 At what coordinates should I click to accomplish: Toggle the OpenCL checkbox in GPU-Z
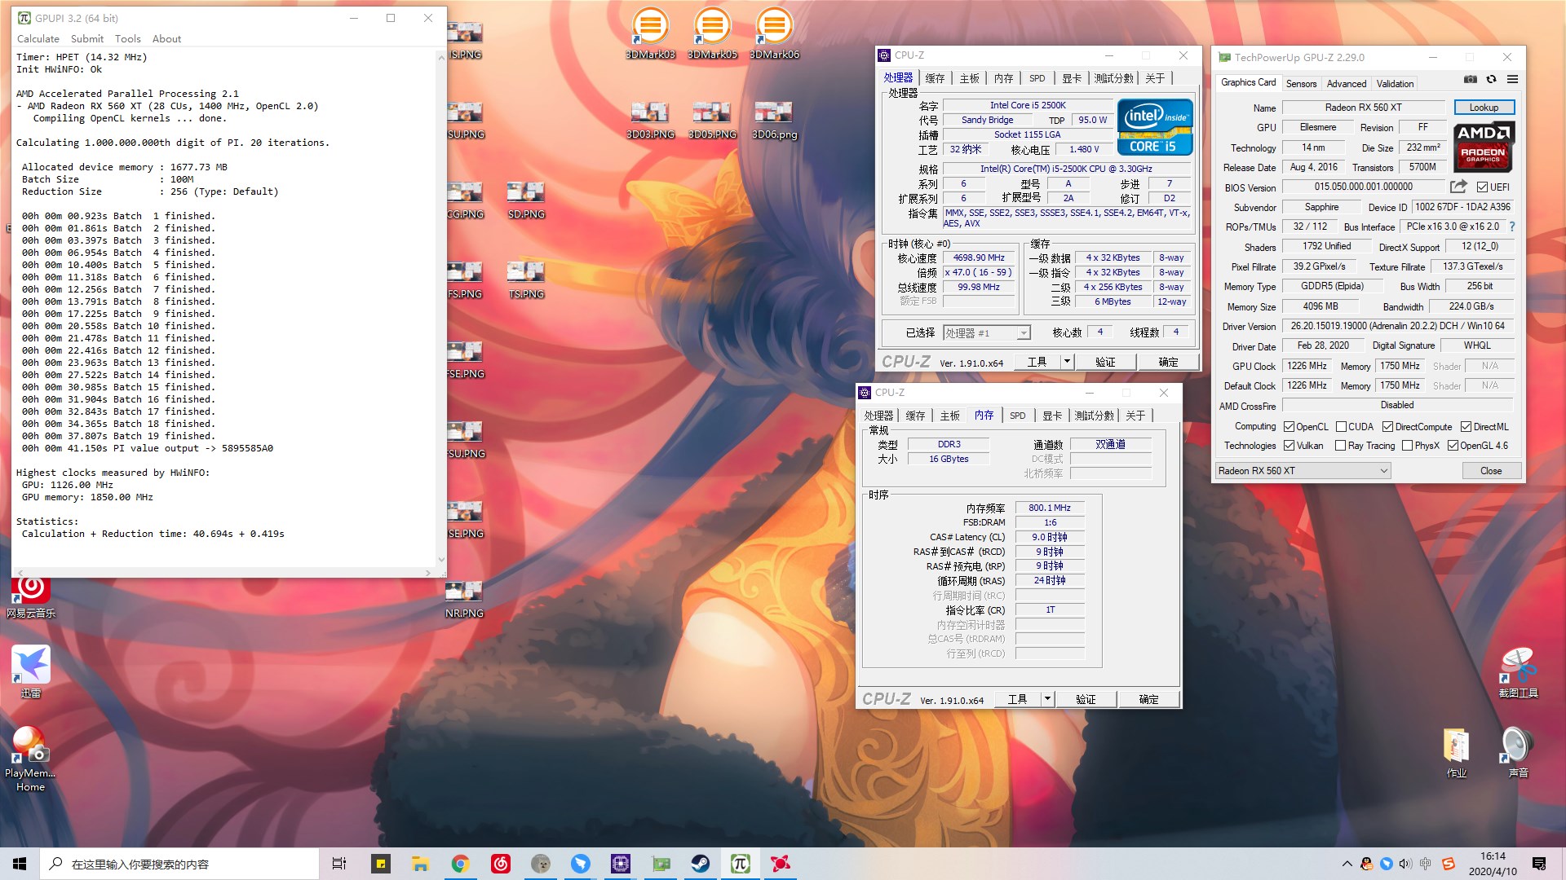coord(1289,426)
